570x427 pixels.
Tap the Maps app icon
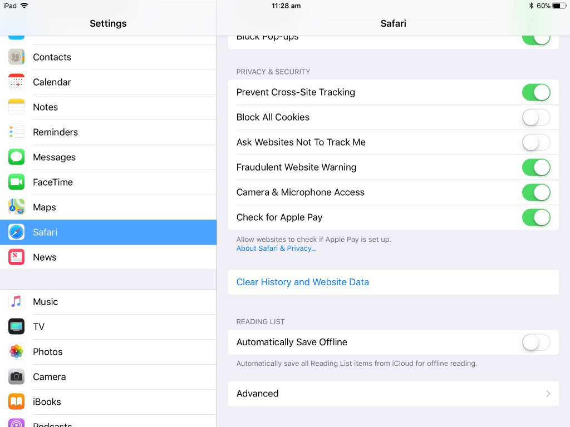click(16, 207)
